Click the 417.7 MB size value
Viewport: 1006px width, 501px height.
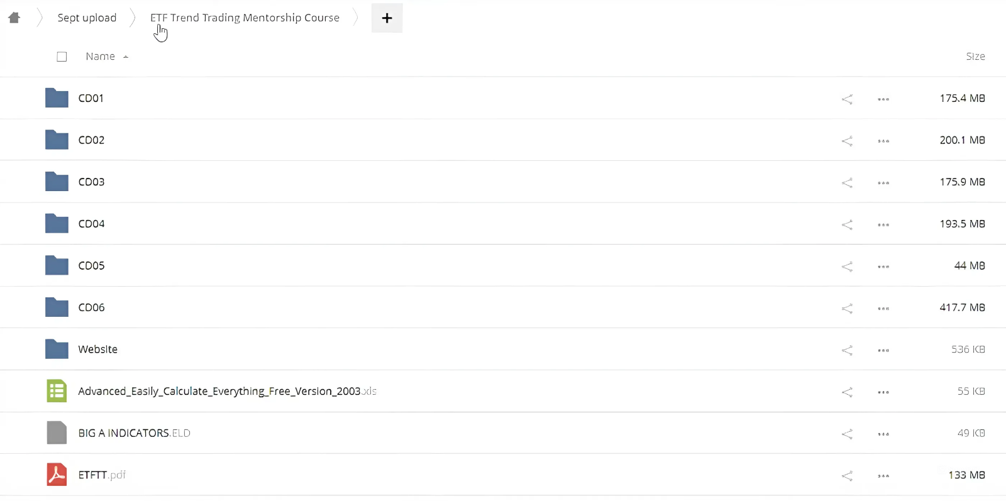[x=962, y=307]
